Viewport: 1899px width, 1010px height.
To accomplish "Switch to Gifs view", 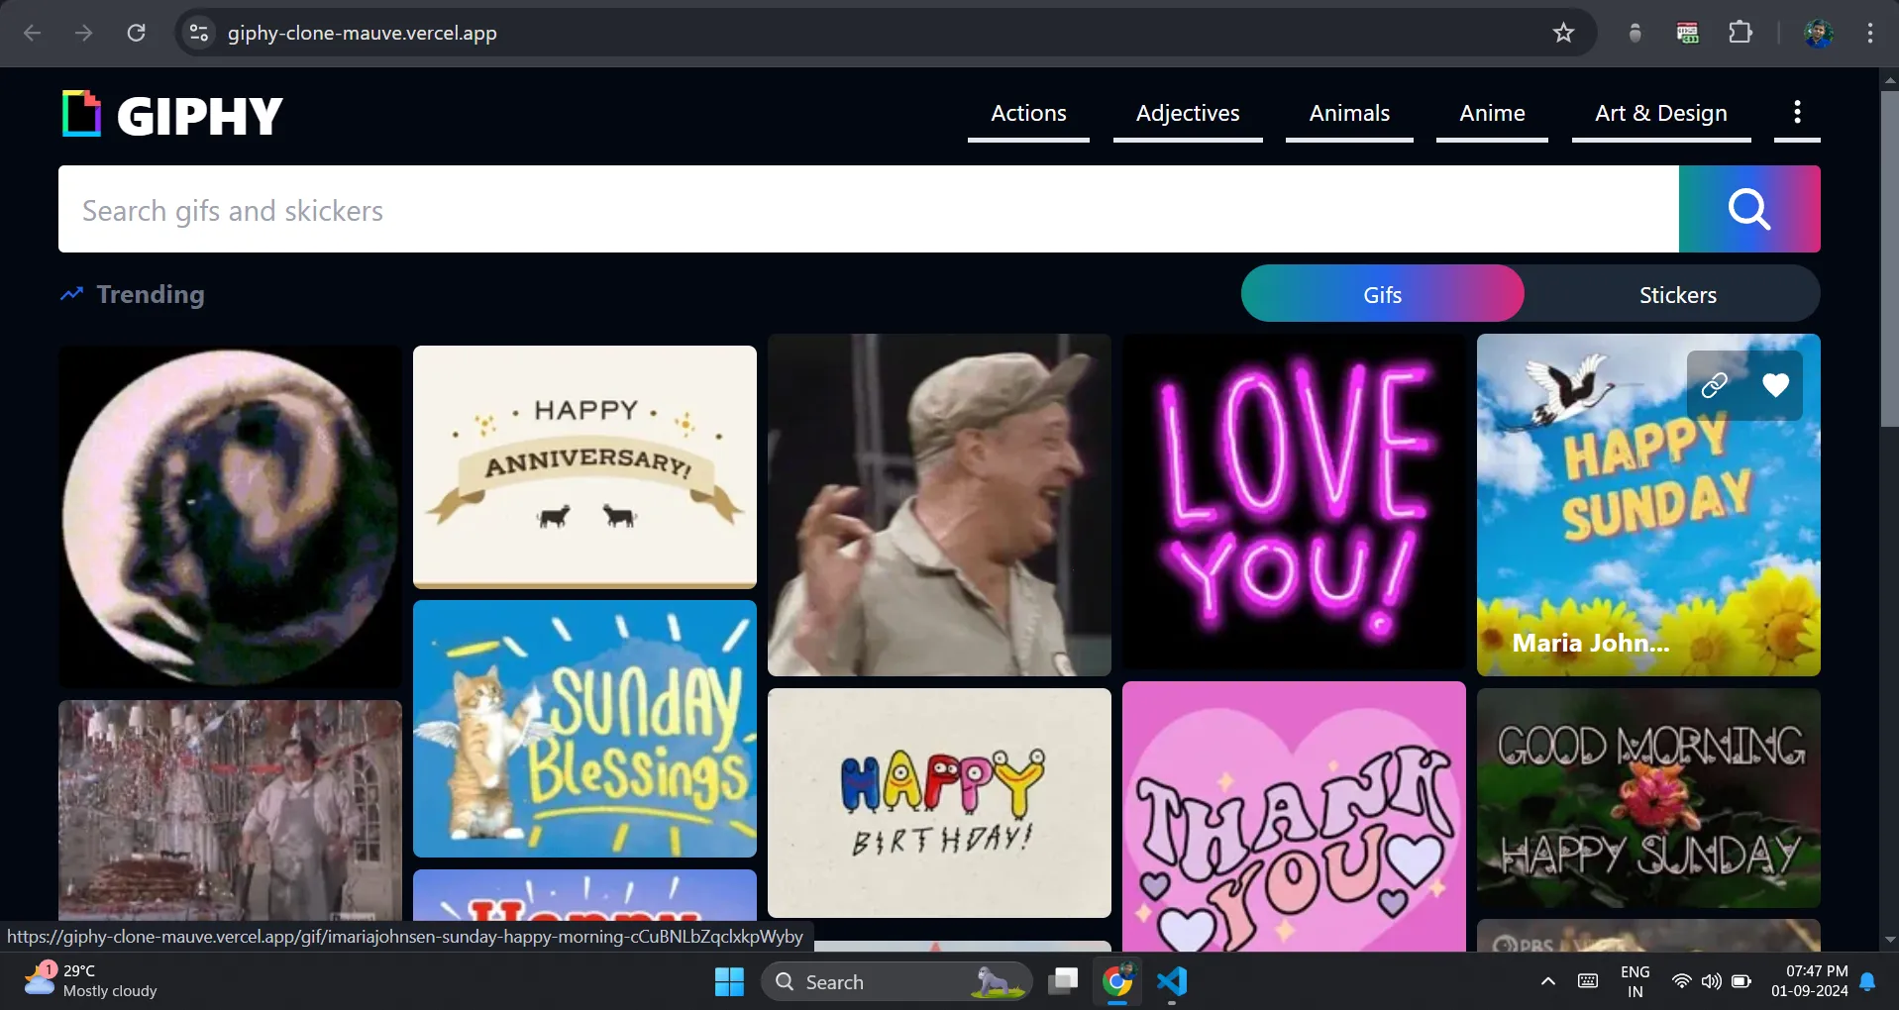I will (x=1382, y=294).
